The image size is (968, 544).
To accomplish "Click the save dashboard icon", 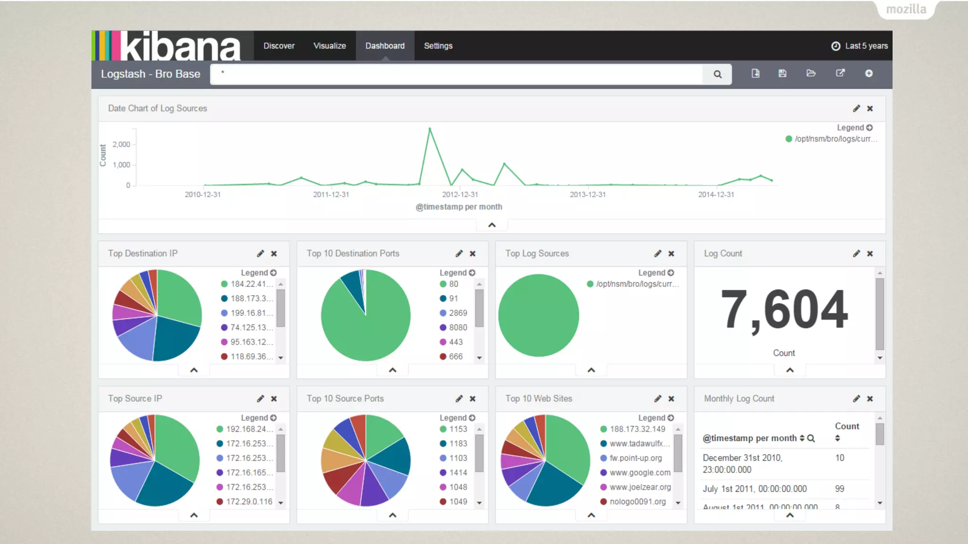I will (x=782, y=73).
